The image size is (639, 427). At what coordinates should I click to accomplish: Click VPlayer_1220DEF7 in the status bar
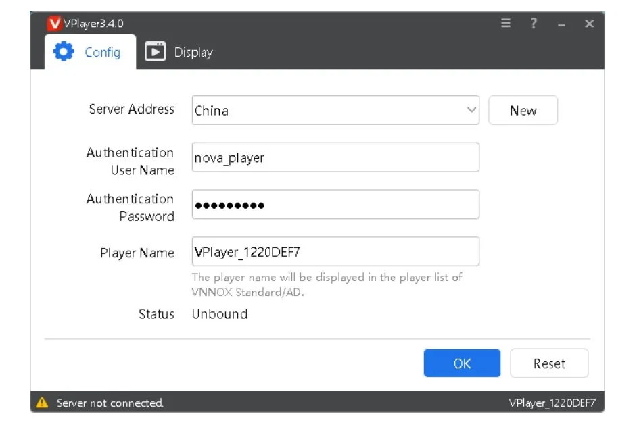pyautogui.click(x=552, y=403)
